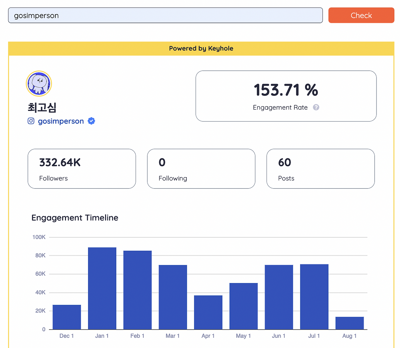The image size is (400, 348).
Task: Focus the username search field
Action: (x=165, y=15)
